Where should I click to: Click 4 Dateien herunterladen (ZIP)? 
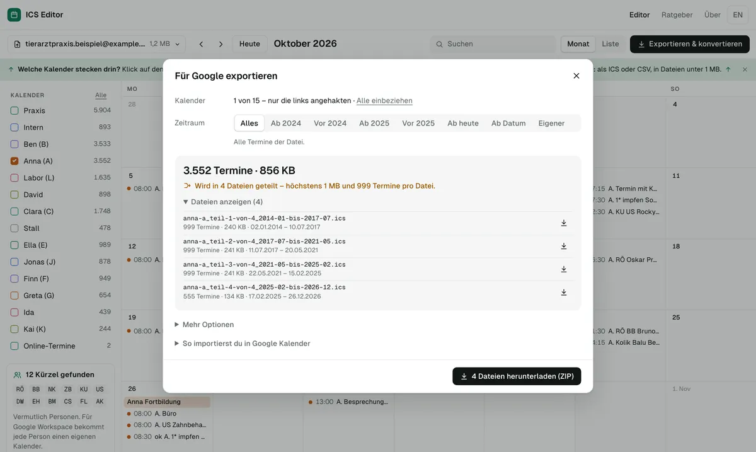(x=517, y=376)
